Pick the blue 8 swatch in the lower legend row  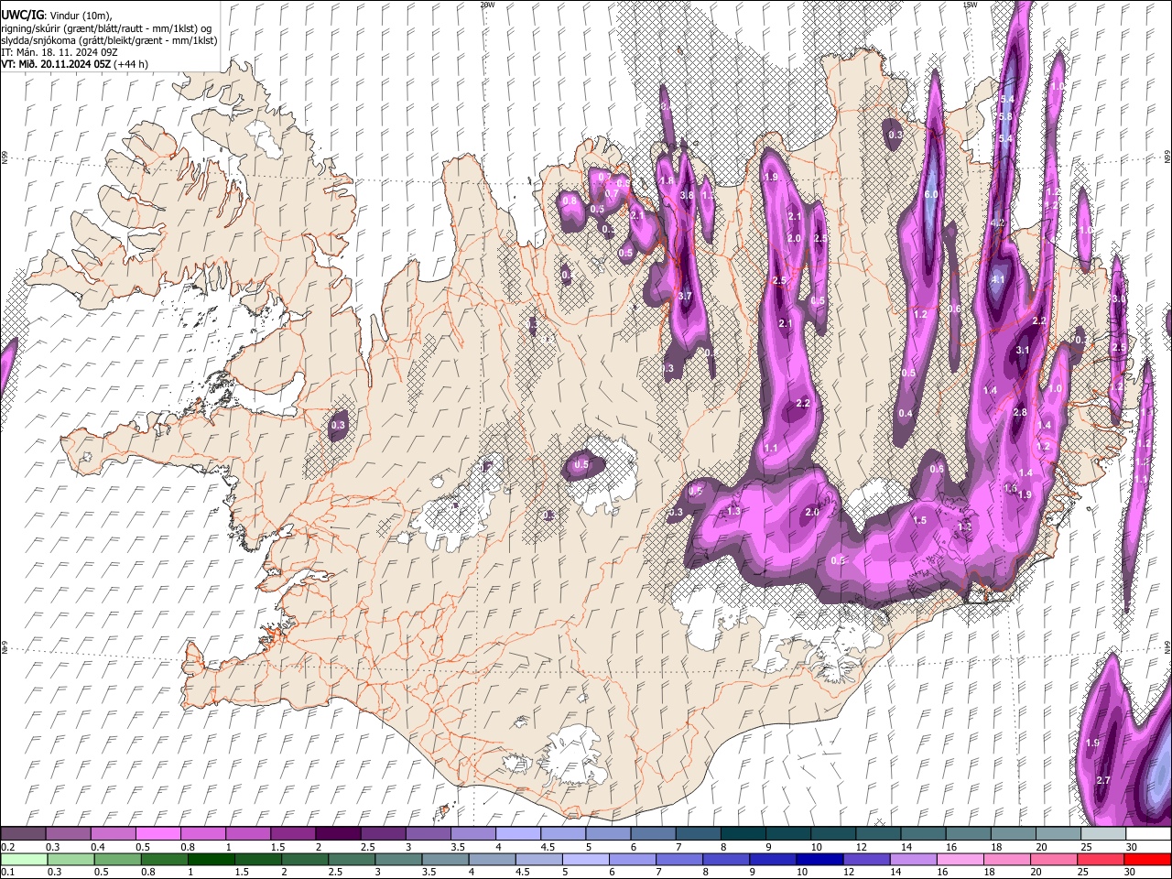click(726, 859)
